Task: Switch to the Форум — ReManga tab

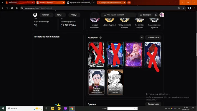Action: pyautogui.click(x=50, y=2)
